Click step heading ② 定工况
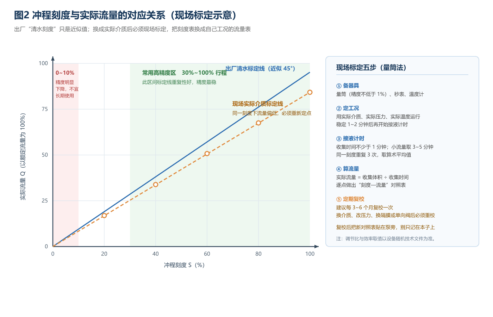 tap(348, 108)
